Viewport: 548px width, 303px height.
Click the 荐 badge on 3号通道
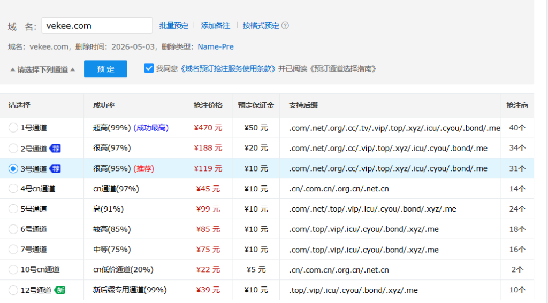coord(55,169)
